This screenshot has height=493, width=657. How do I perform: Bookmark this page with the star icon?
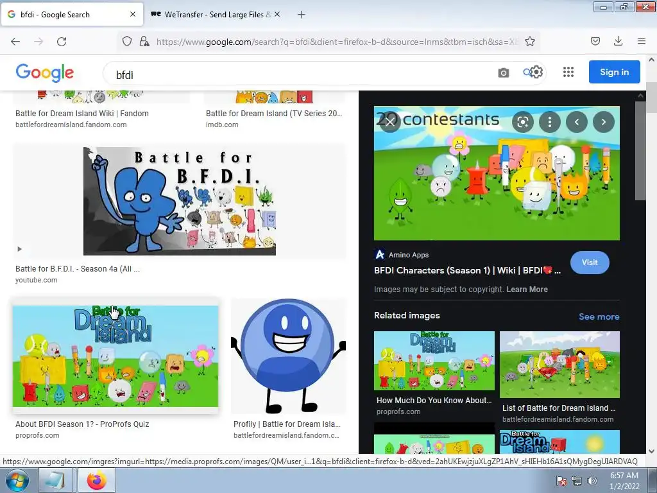529,41
